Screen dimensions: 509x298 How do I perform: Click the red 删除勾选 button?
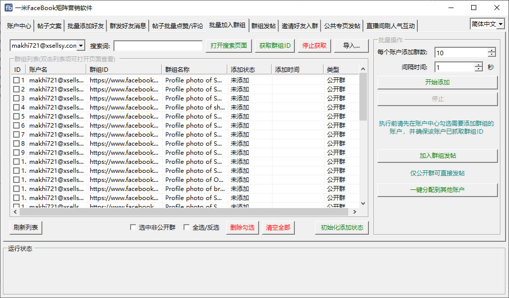[x=242, y=228]
